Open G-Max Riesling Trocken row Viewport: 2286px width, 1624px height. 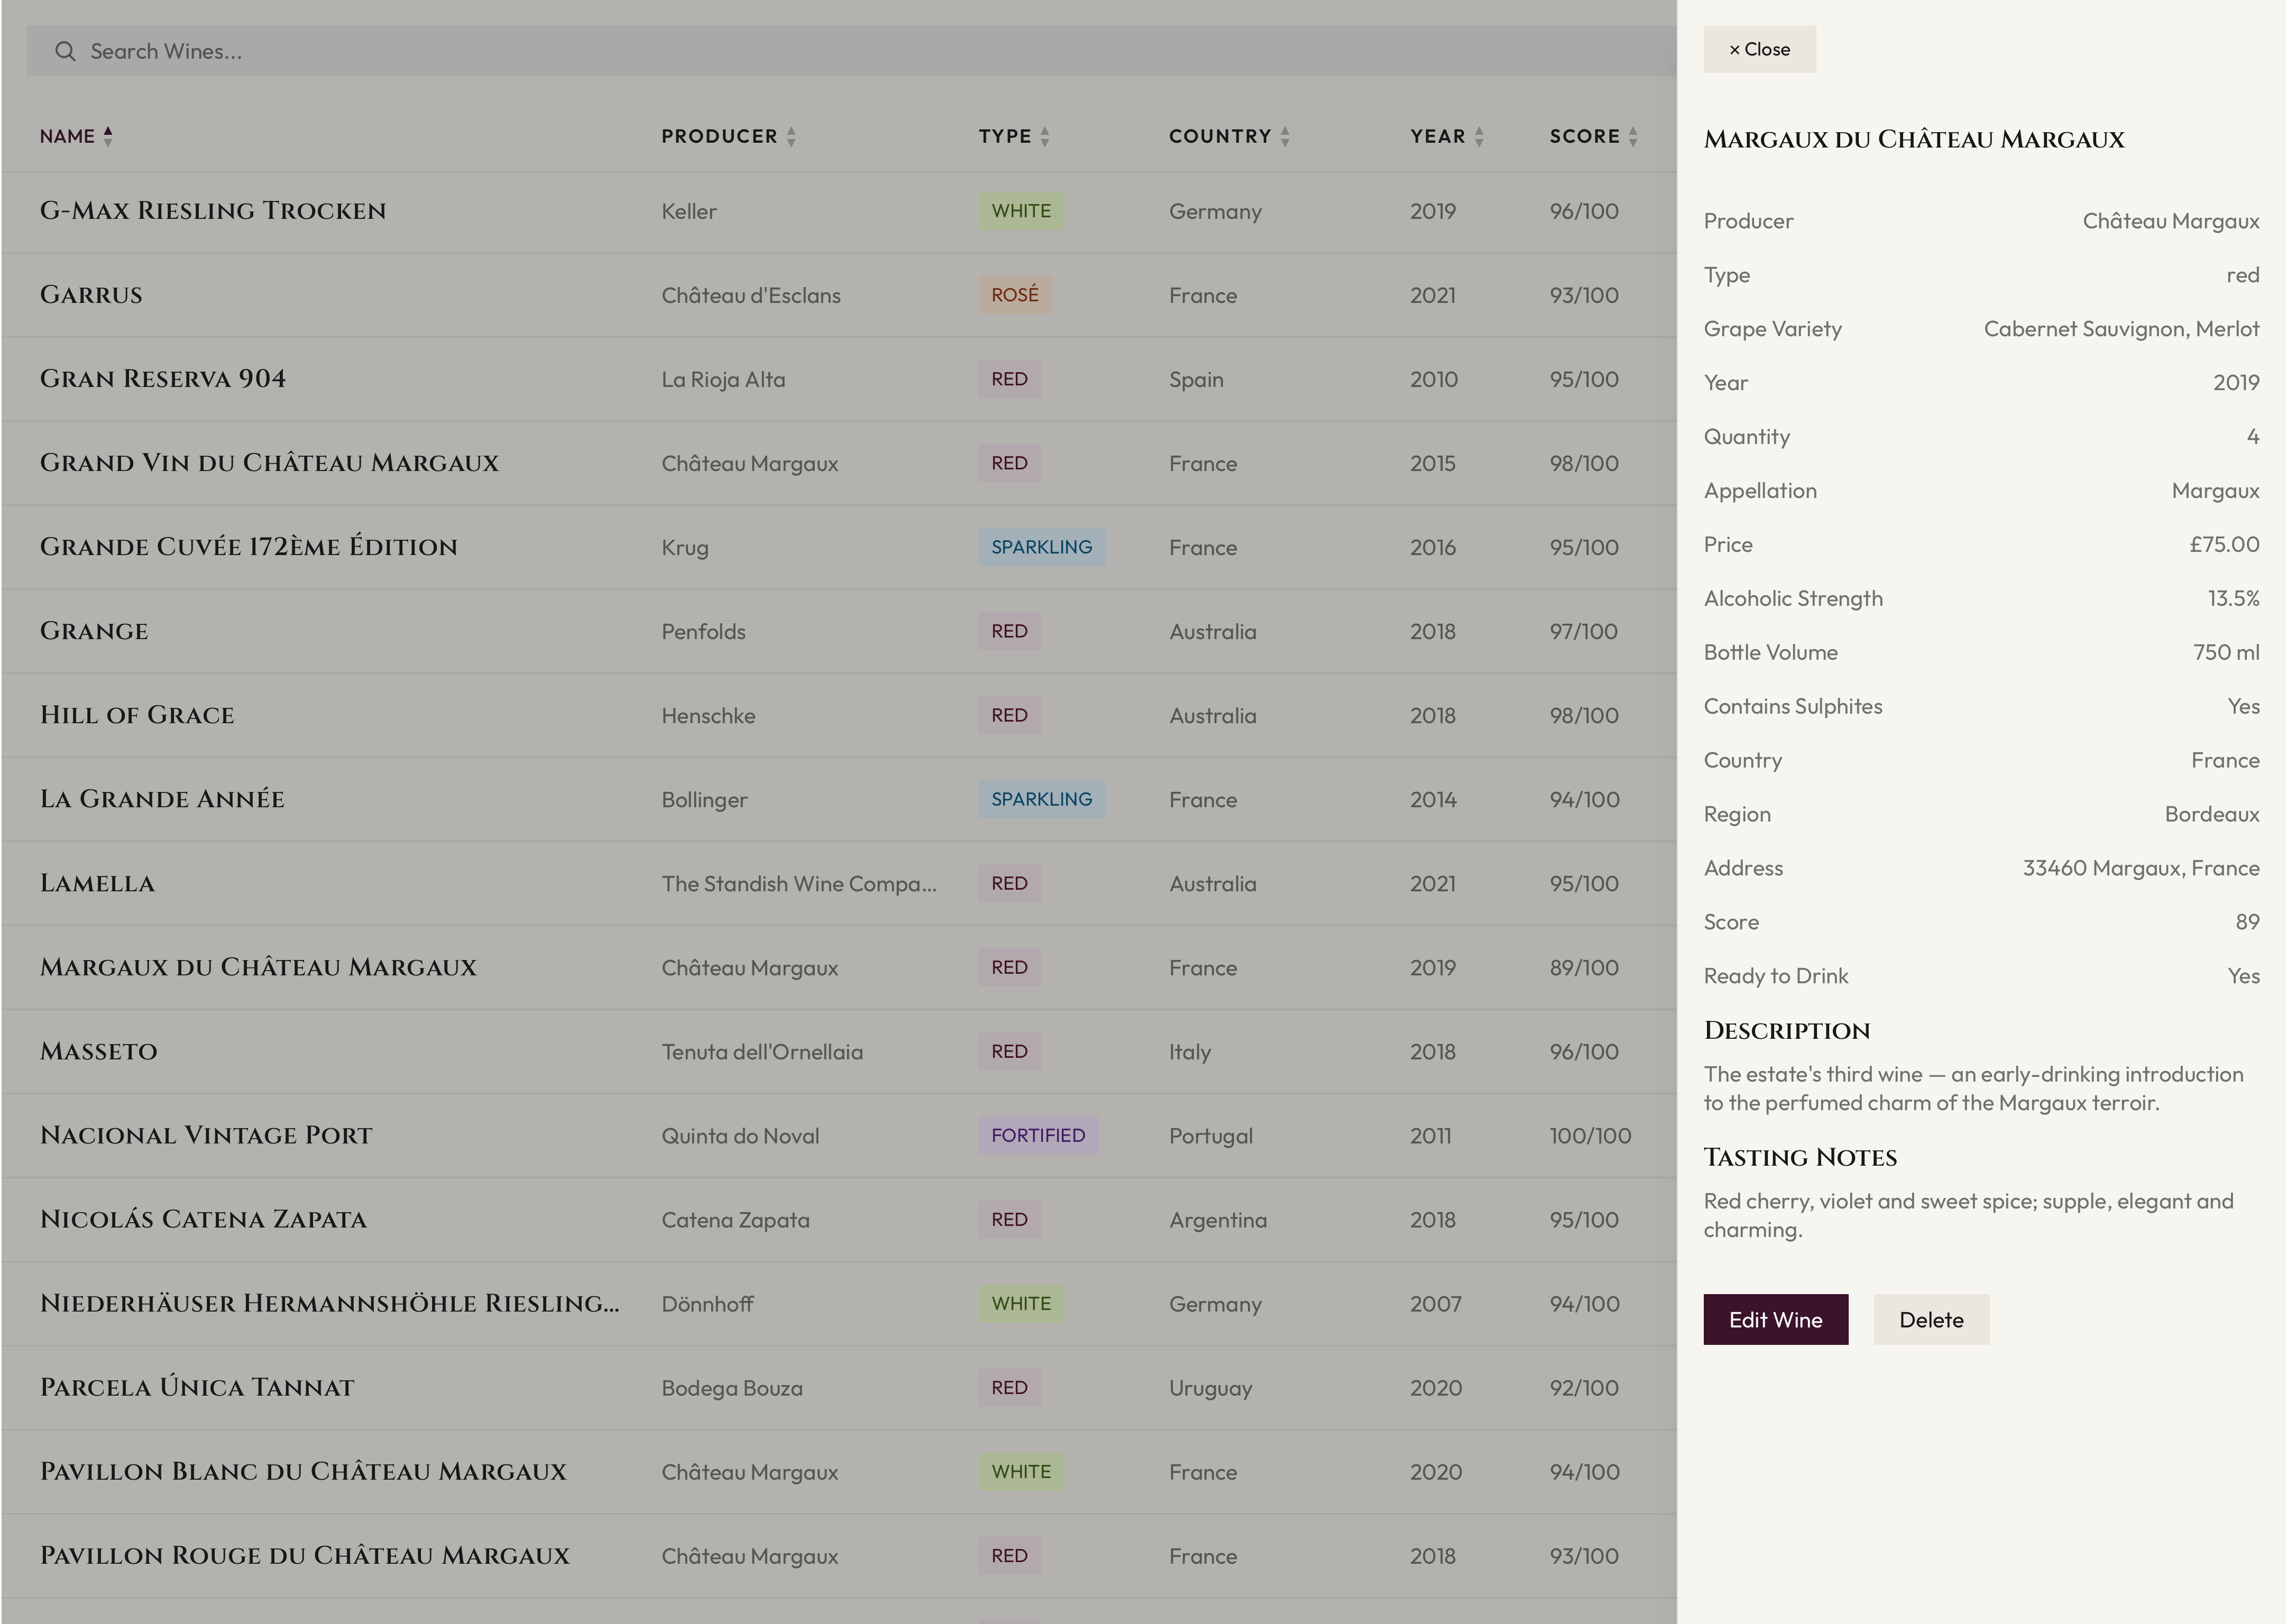click(x=838, y=211)
